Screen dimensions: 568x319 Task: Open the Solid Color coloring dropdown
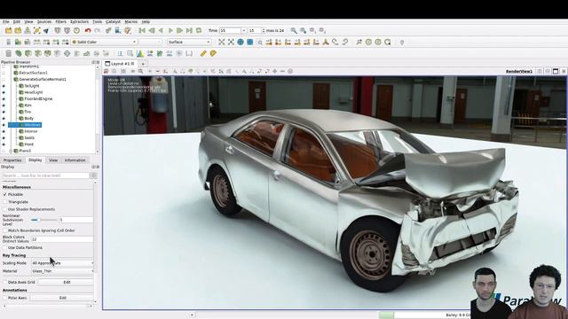104,43
